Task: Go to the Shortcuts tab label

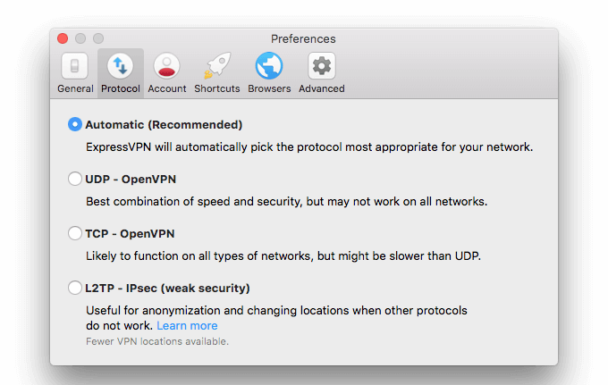Action: (217, 88)
